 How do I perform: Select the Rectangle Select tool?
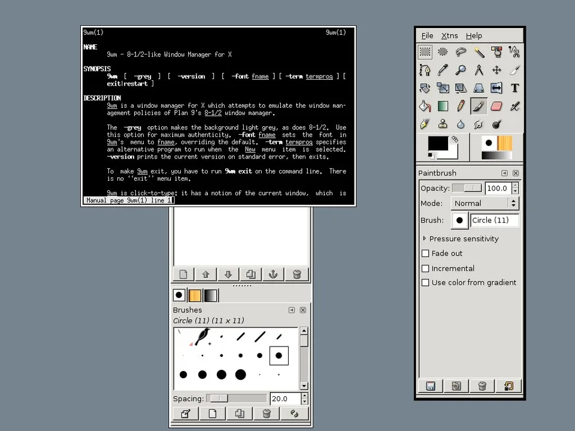pos(425,52)
